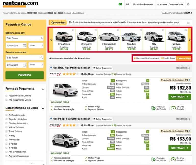Check the Freios ABS filter
Screen dimensions: 196x165
click(6, 140)
